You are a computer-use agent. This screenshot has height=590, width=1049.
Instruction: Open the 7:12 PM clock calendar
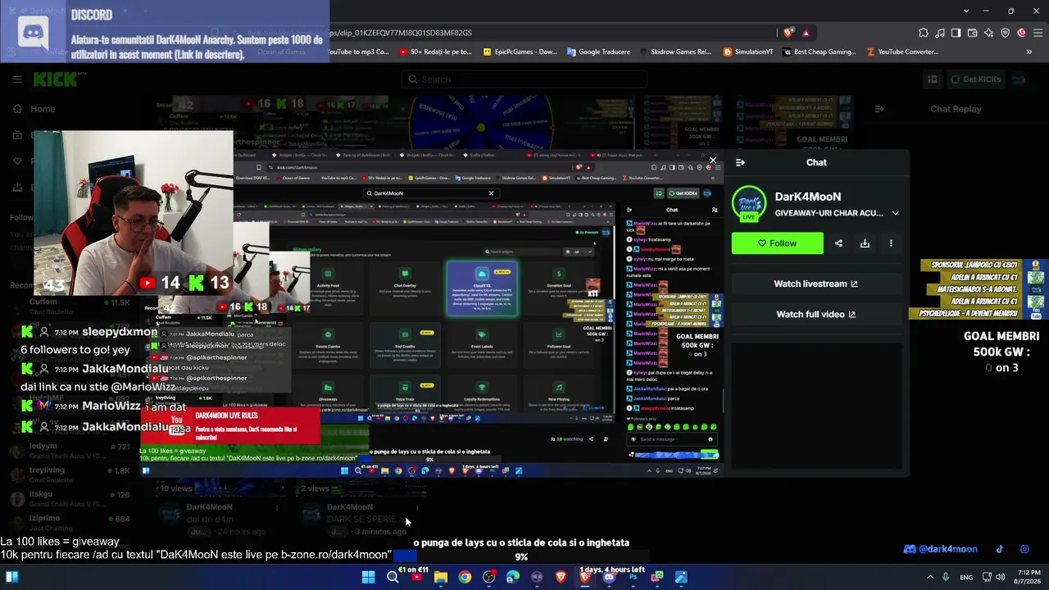coord(1029,577)
